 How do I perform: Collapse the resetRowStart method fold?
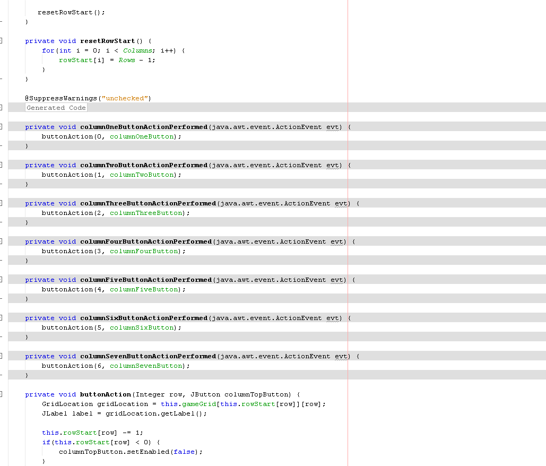(2, 40)
